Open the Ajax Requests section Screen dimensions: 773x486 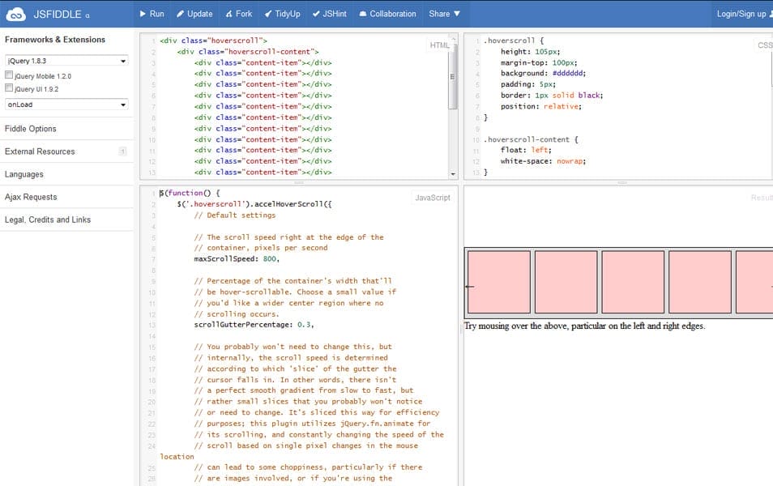(x=31, y=197)
